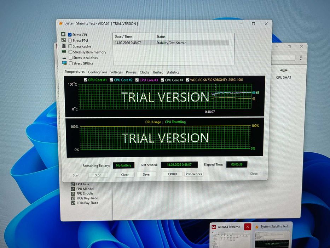The height and width of the screenshot is (248, 330).
Task: Open the Statistics tab
Action: tap(173, 72)
